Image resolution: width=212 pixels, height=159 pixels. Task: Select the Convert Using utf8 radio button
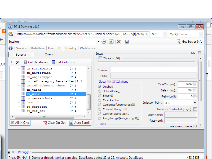pos(100,109)
